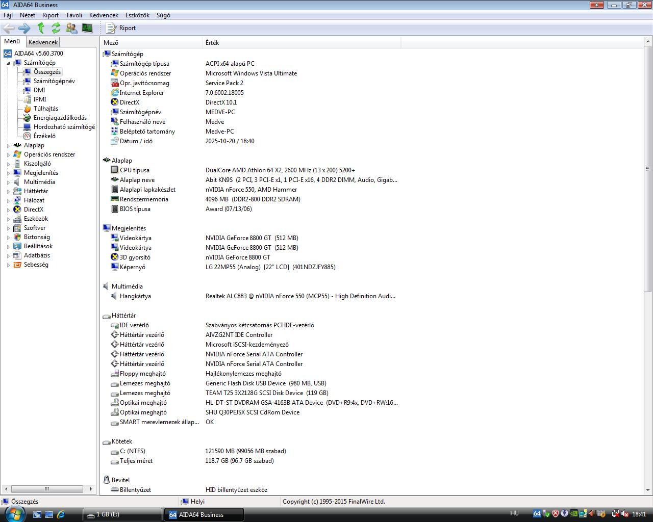Click the vertical scrollbar of details pane
This screenshot has height=522, width=653.
(648, 168)
